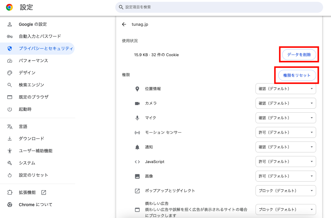Screen dimensions: 331x218
Task: Select ダウンロード in the sidebar
Action: point(32,138)
